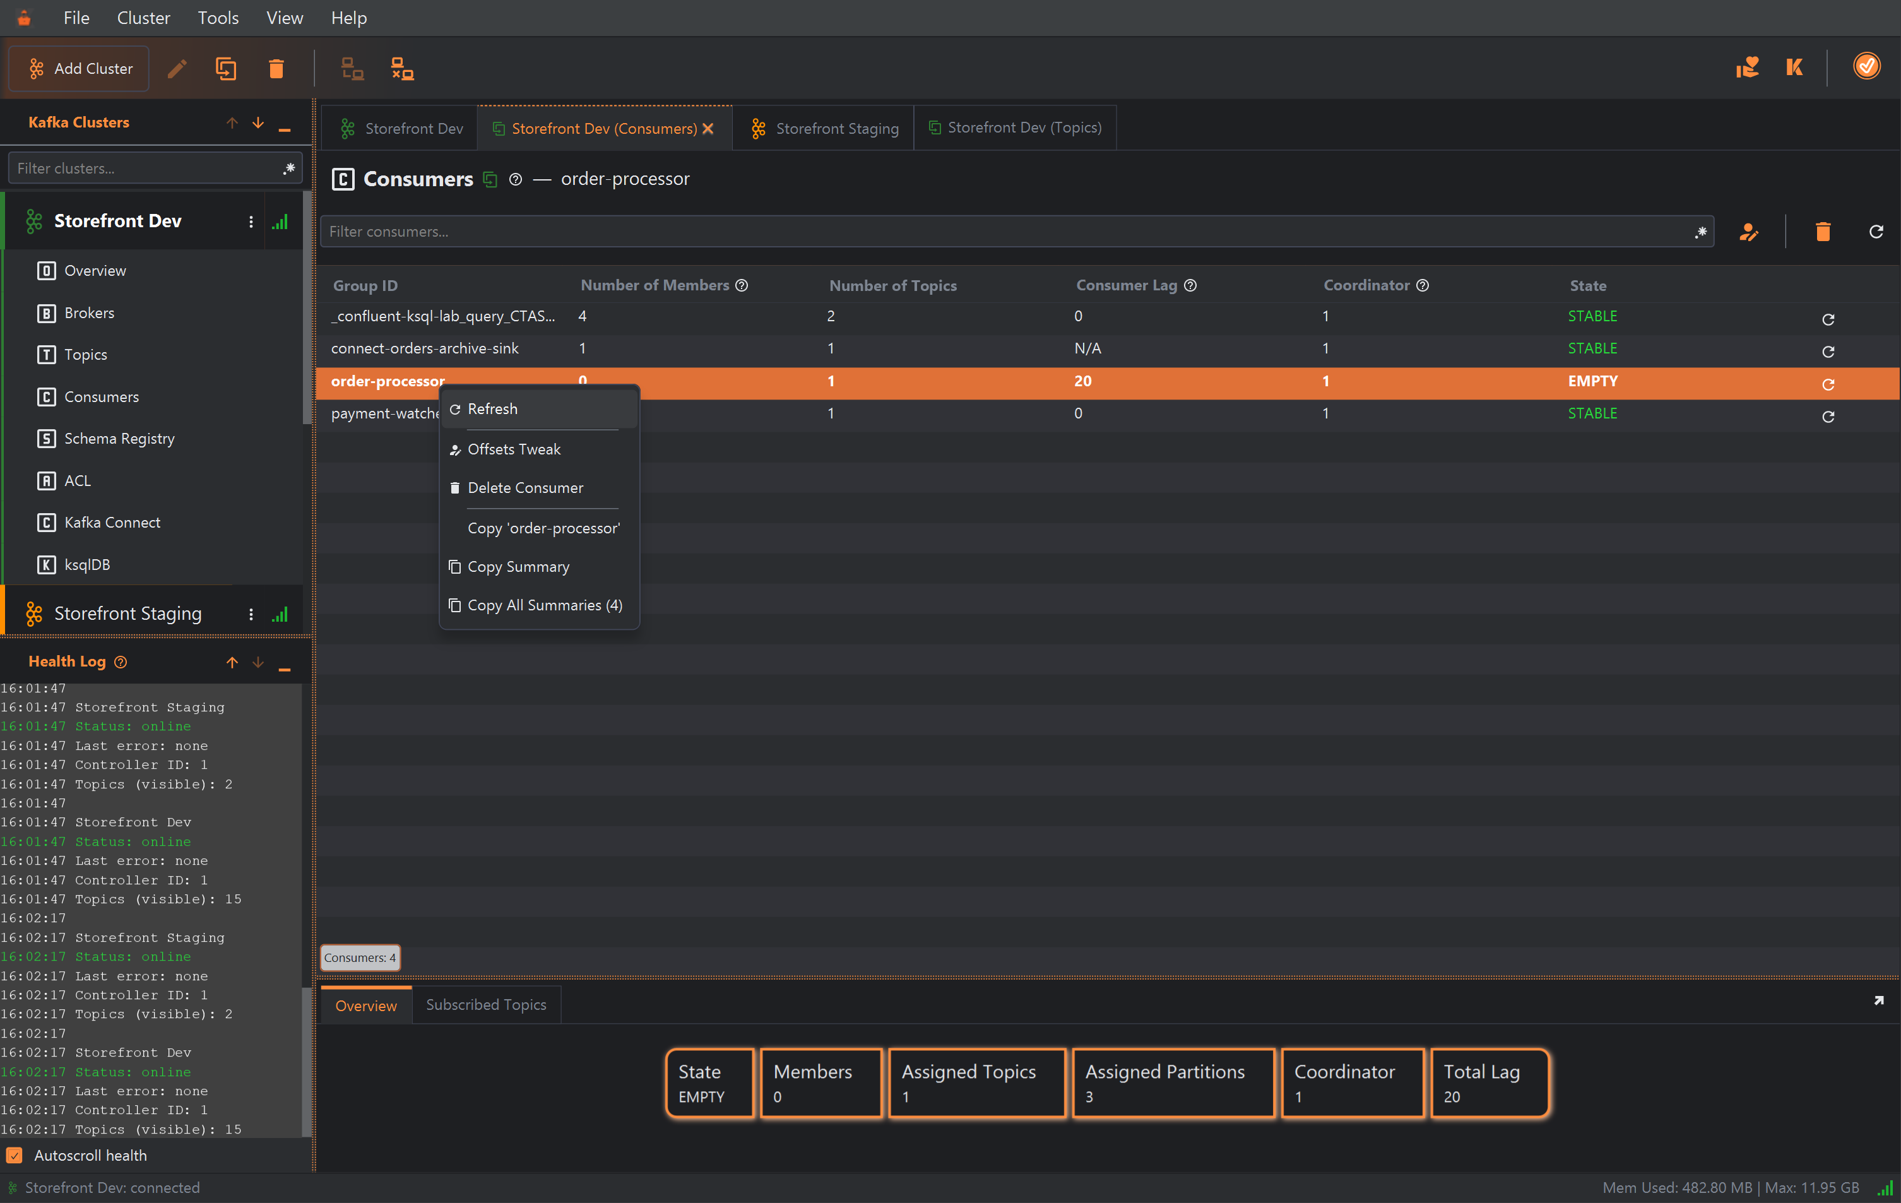Open Overview under Storefront Dev
This screenshot has height=1203, width=1901.
95,271
